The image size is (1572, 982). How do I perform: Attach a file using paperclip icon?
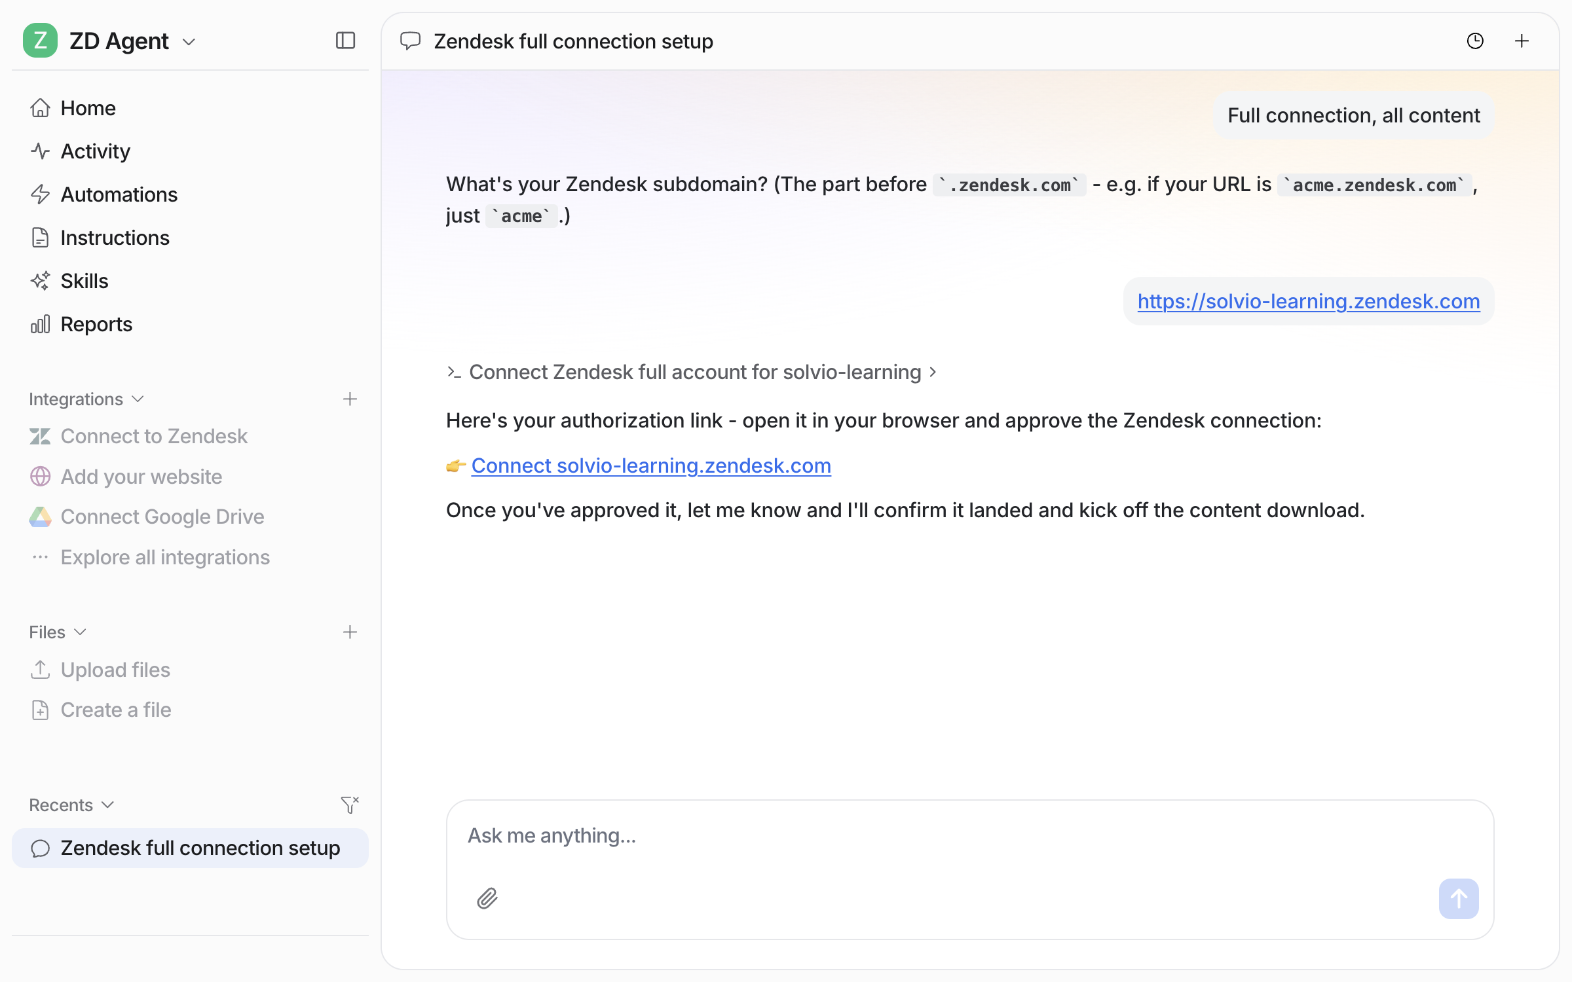point(487,899)
